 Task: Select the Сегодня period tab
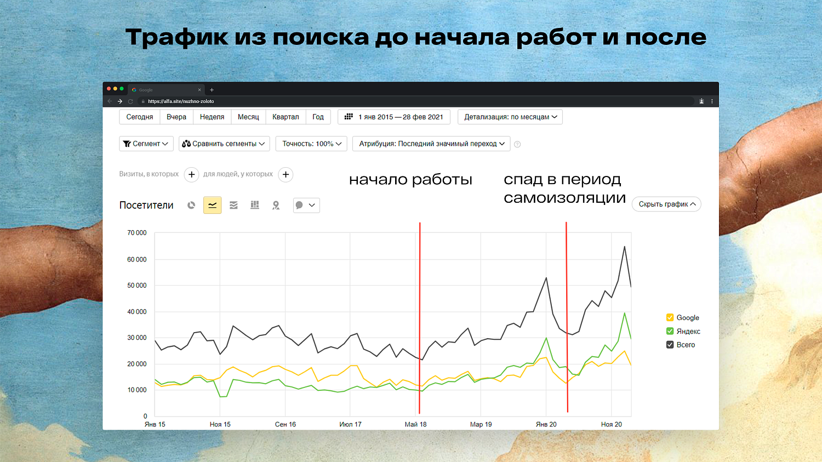coord(139,117)
